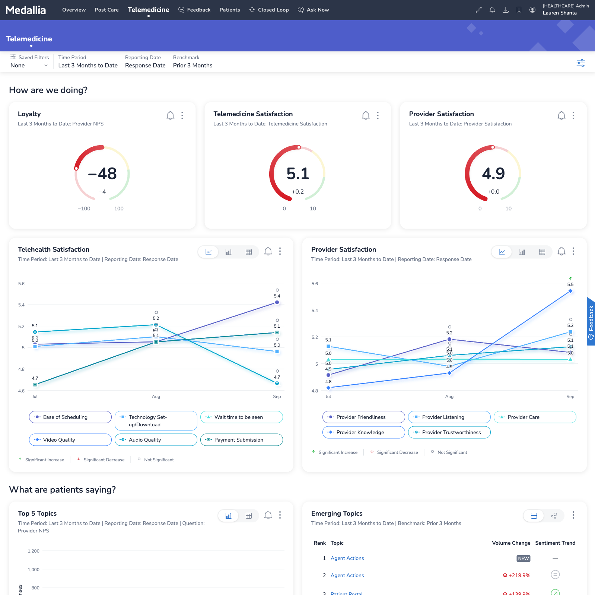Switch Emerging Topics to bubble view
The image size is (595, 595).
coord(554,516)
